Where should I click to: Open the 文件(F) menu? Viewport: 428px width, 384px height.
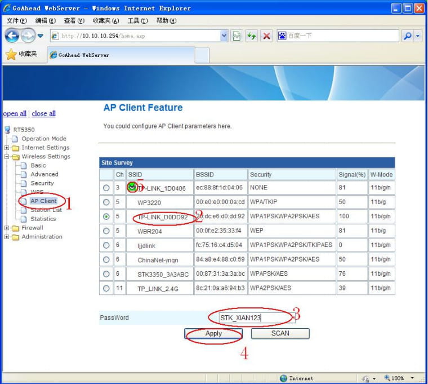[17, 21]
